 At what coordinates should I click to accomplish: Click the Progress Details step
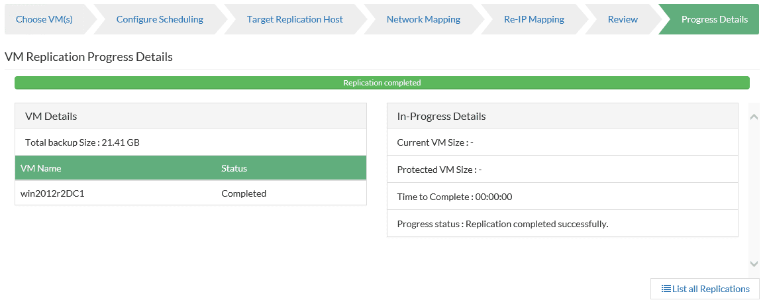click(714, 19)
